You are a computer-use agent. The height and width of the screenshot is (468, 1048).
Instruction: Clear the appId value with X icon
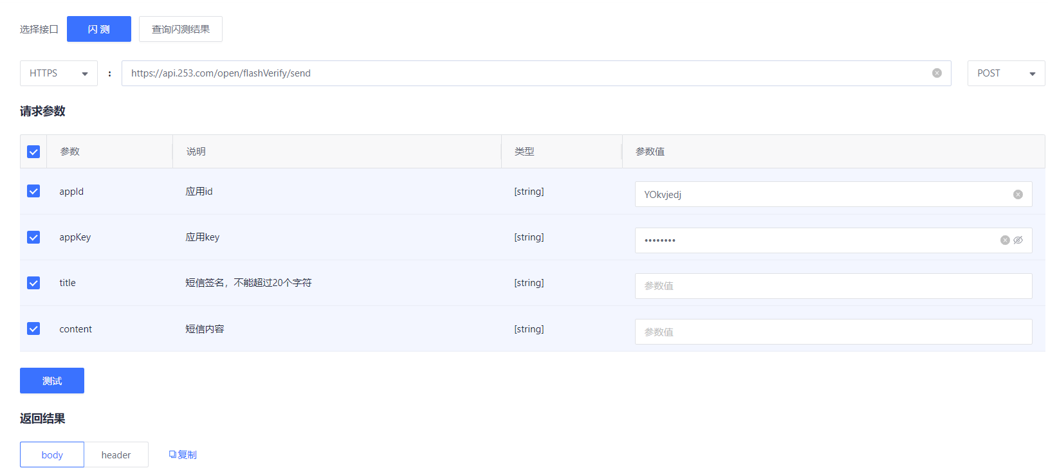tap(1018, 195)
